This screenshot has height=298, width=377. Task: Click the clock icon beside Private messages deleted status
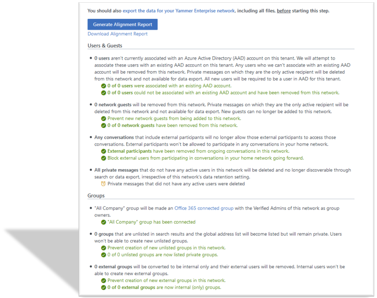[104, 184]
